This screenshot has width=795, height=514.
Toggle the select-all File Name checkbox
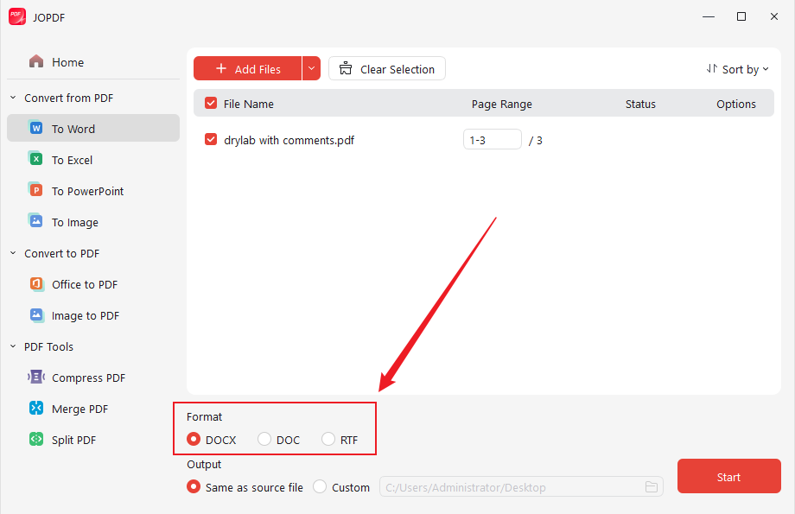point(210,103)
